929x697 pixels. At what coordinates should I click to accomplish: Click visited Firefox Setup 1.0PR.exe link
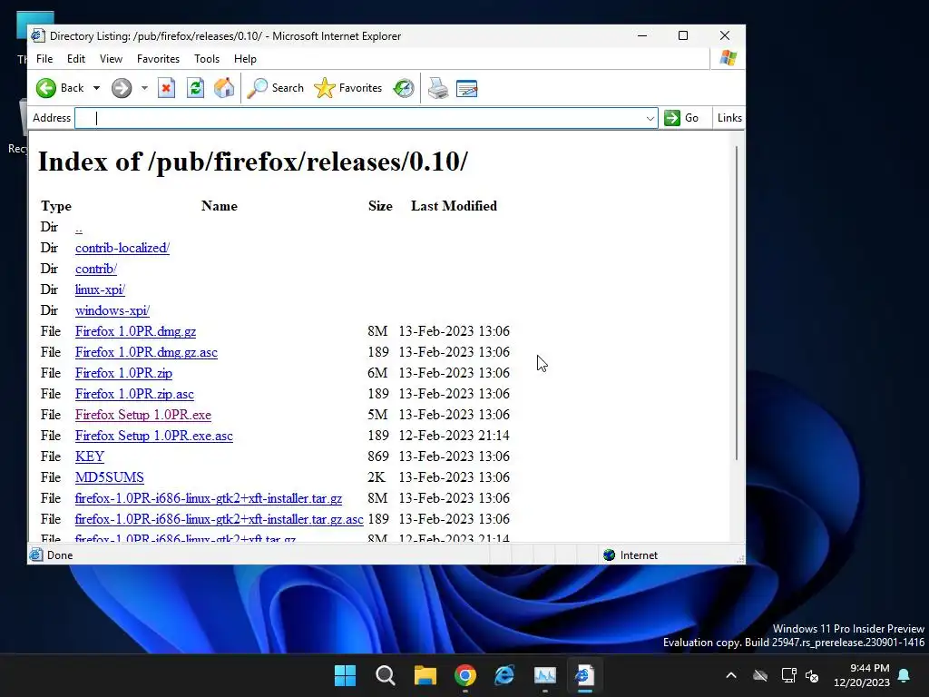point(142,415)
